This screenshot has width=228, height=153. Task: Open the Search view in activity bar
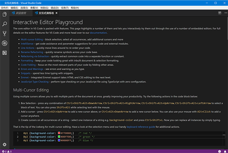tap(5, 24)
